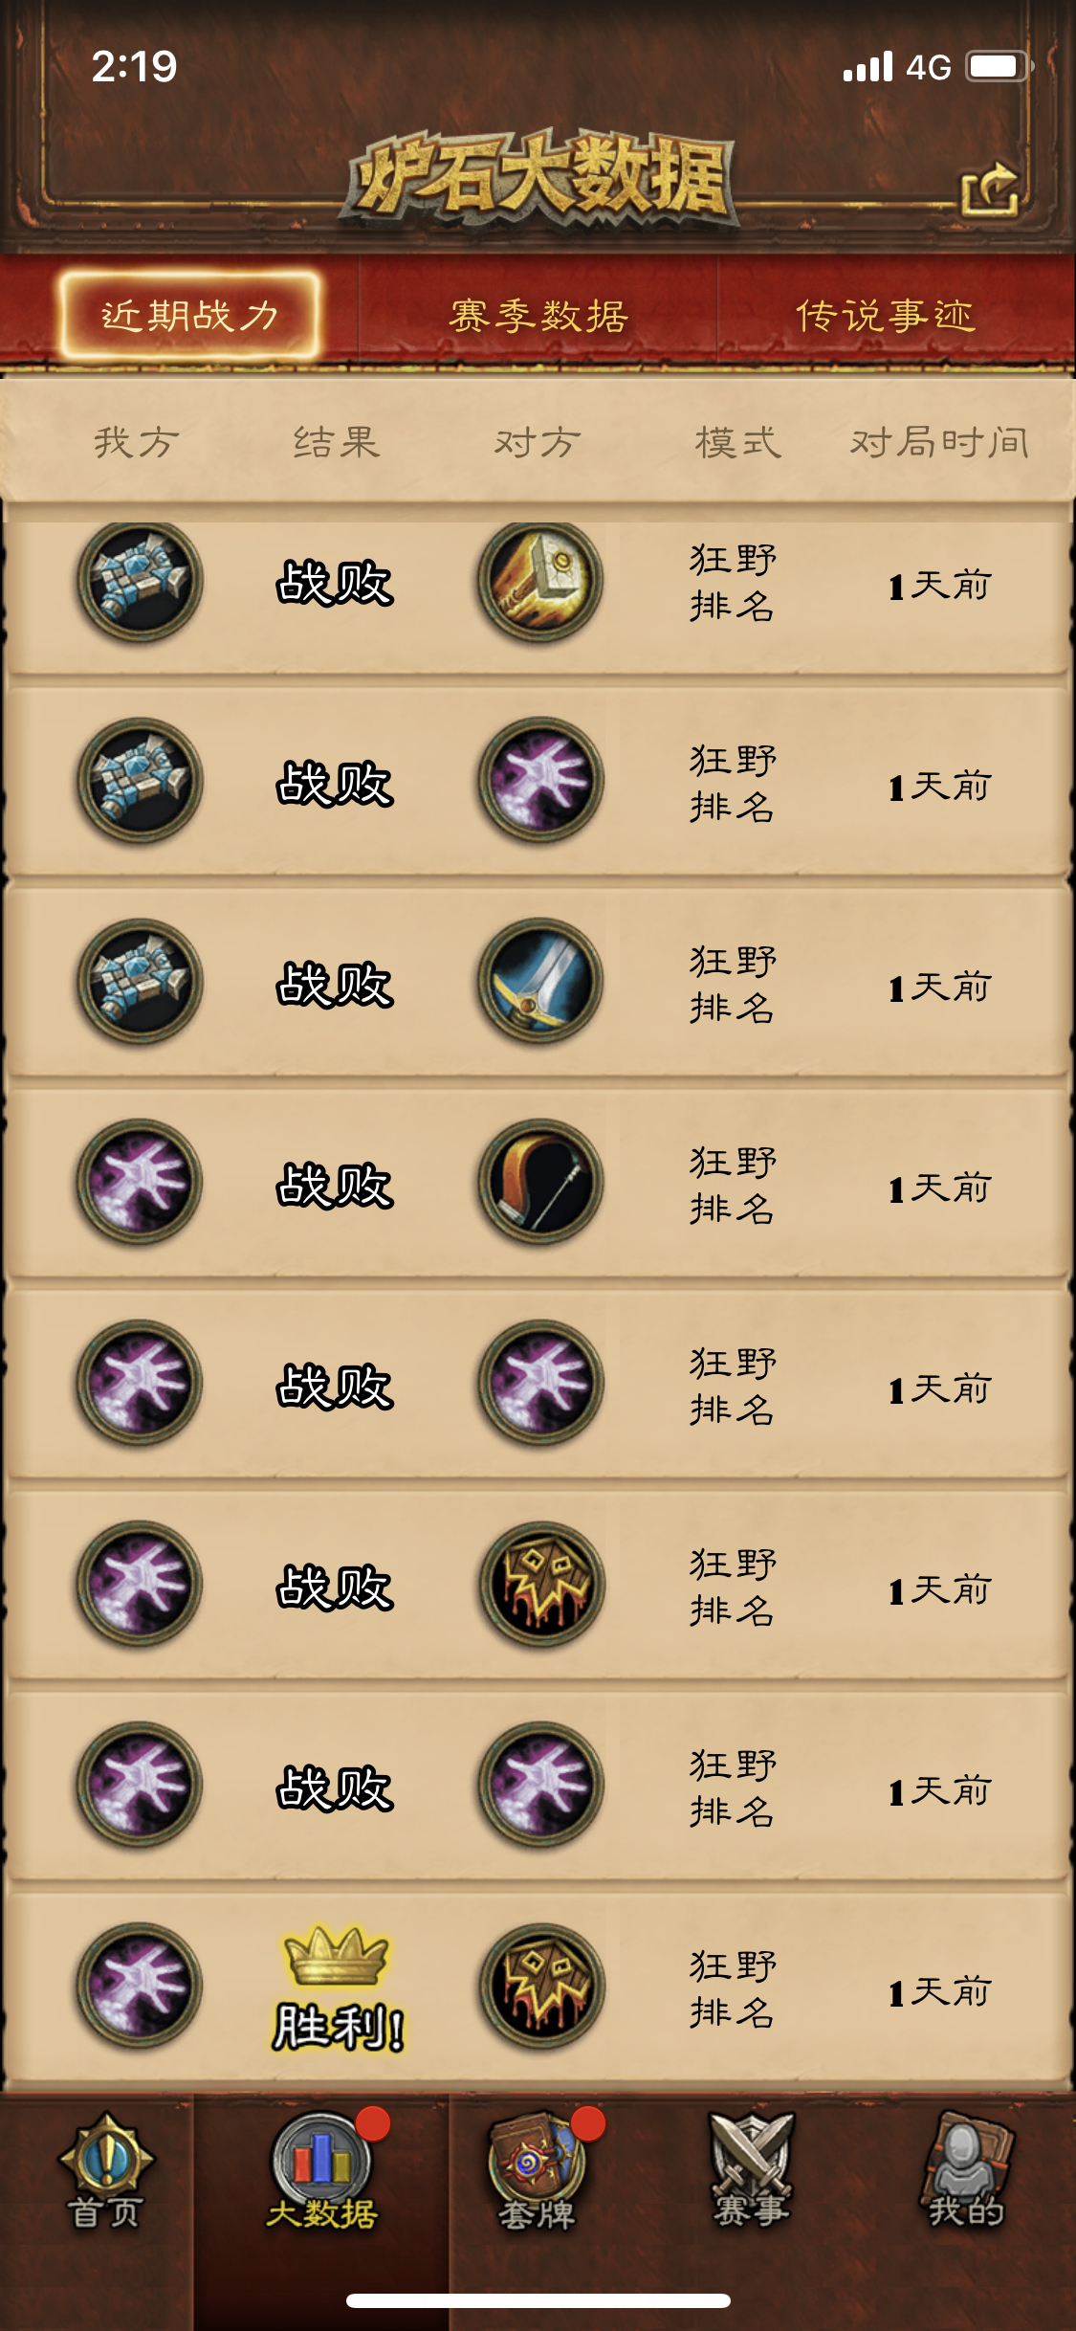Open 套牌 deck book icon
This screenshot has height=2331, width=1076.
point(538,2172)
